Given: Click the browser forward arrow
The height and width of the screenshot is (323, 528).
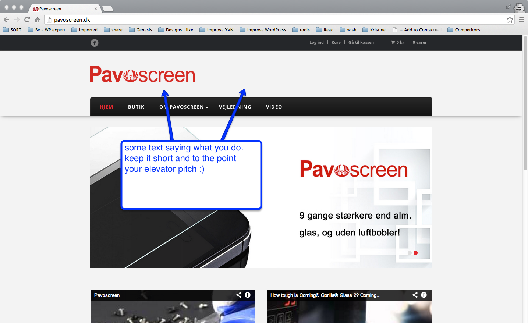Looking at the screenshot, I should [17, 19].
